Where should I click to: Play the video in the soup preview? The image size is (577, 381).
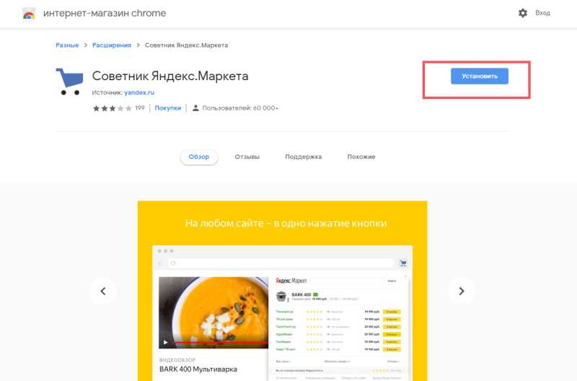click(166, 342)
